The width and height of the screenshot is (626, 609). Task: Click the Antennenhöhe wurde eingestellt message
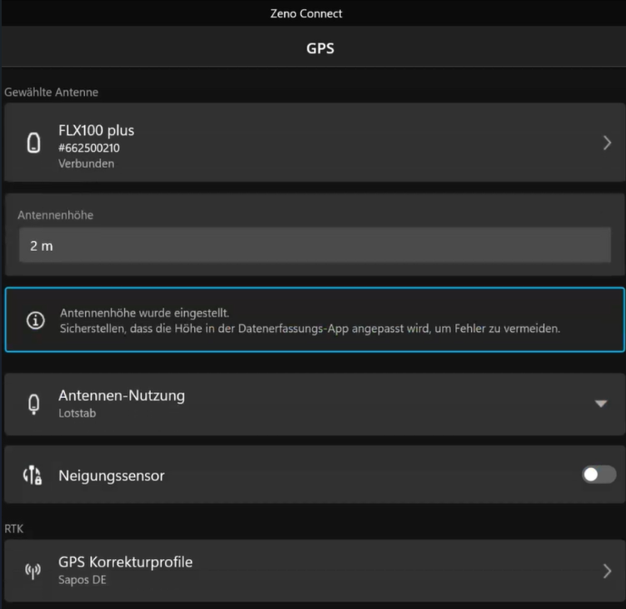144,313
